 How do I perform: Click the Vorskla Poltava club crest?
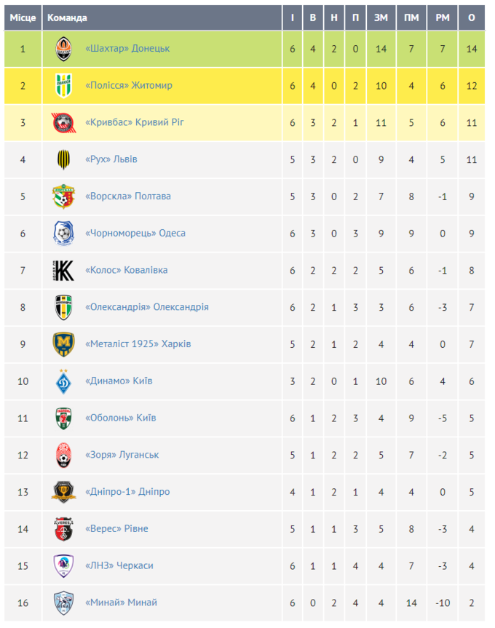coord(63,196)
